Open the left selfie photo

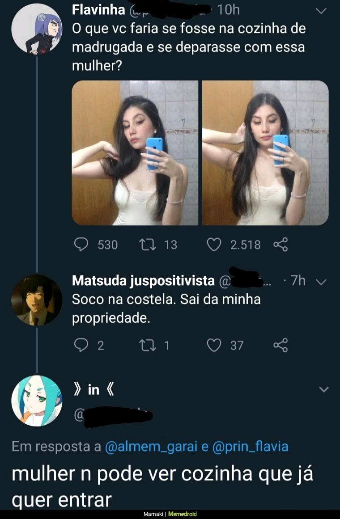[x=135, y=153]
